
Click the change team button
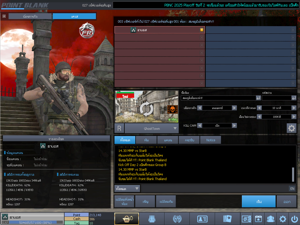166,202
